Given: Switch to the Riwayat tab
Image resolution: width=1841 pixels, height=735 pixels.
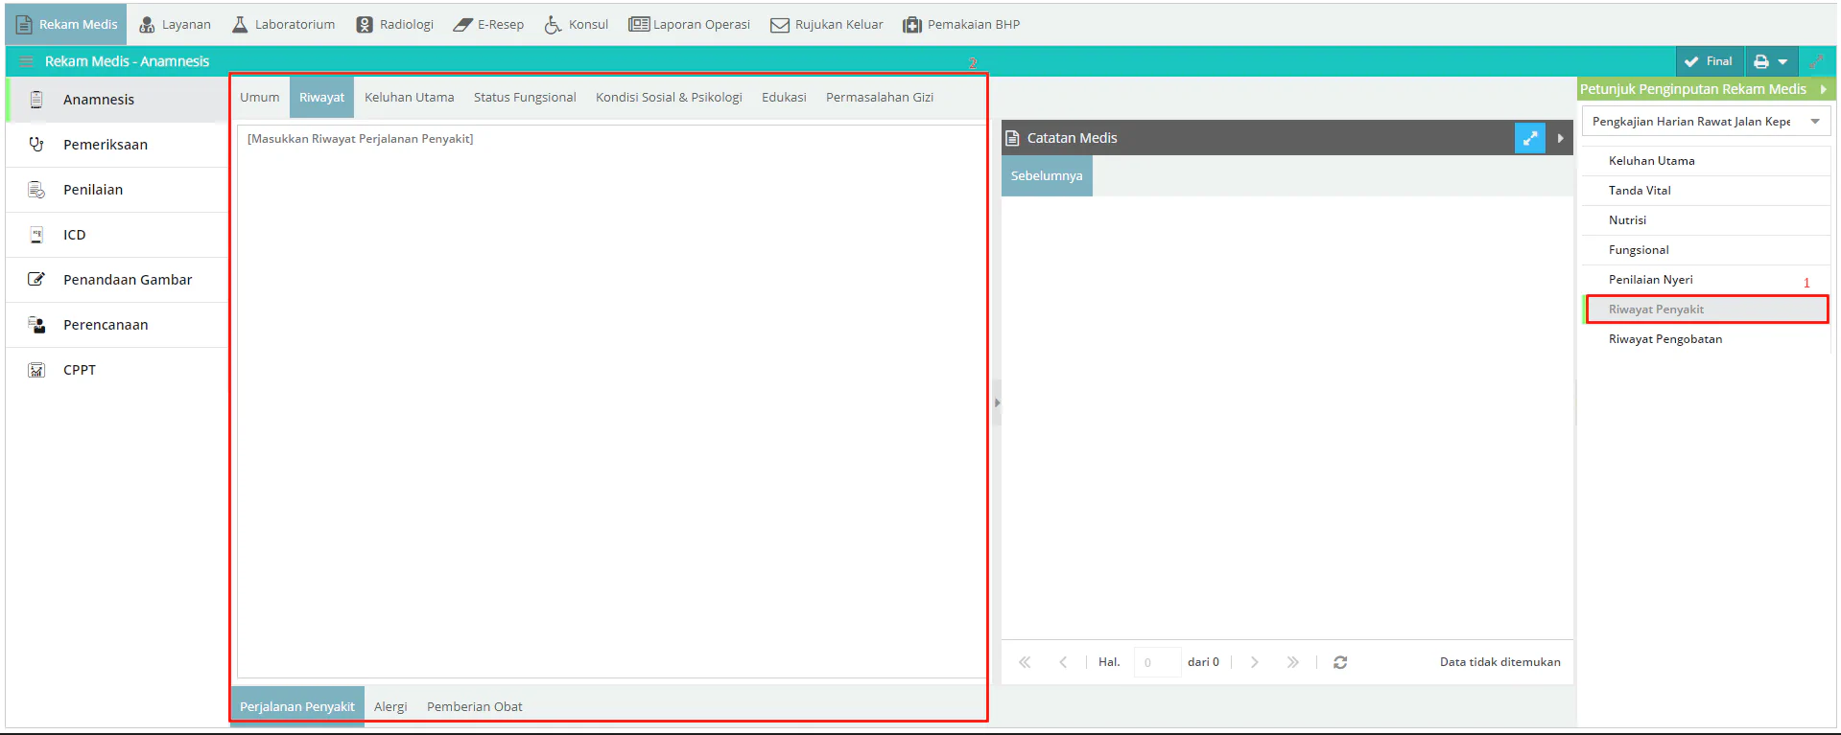Looking at the screenshot, I should pos(321,98).
